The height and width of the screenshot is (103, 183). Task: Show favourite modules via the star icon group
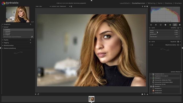pos(156,25)
